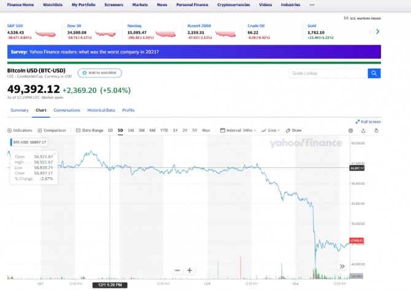Viewport: 411px width, 290px height.
Task: Open the Line chart type dropdown
Action: pyautogui.click(x=271, y=130)
